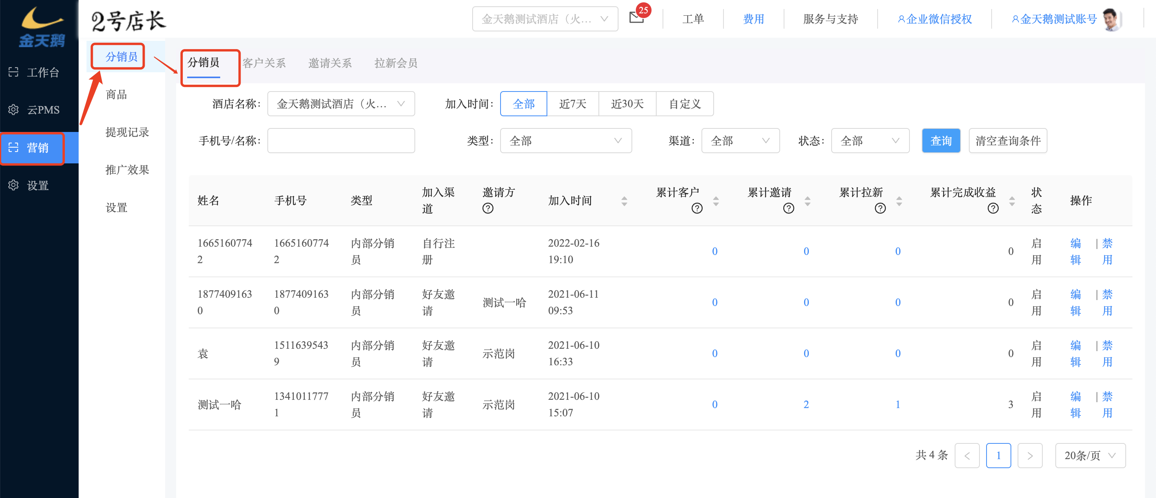This screenshot has width=1156, height=498.
Task: Open 营销 in left sidebar
Action: pyautogui.click(x=39, y=148)
